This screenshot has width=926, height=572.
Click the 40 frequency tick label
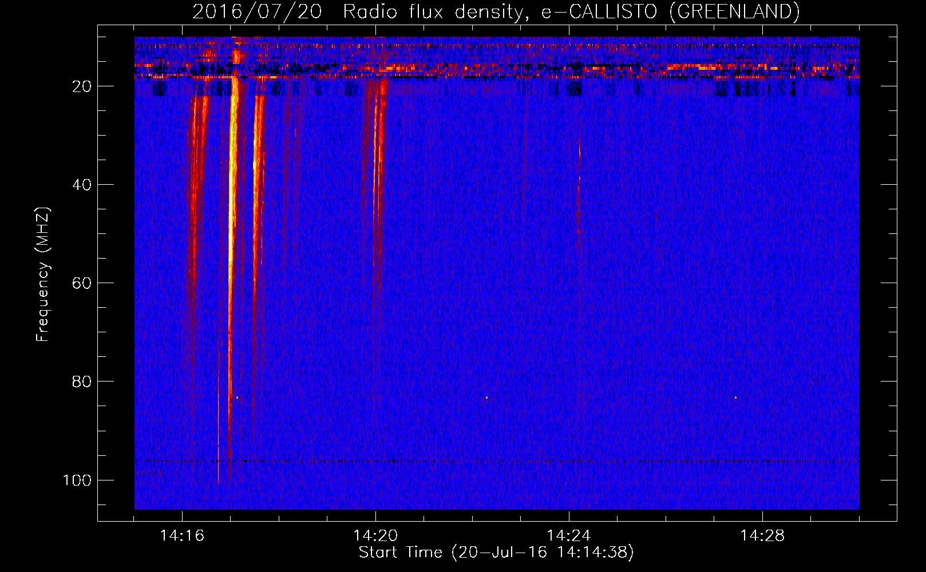coord(82,185)
